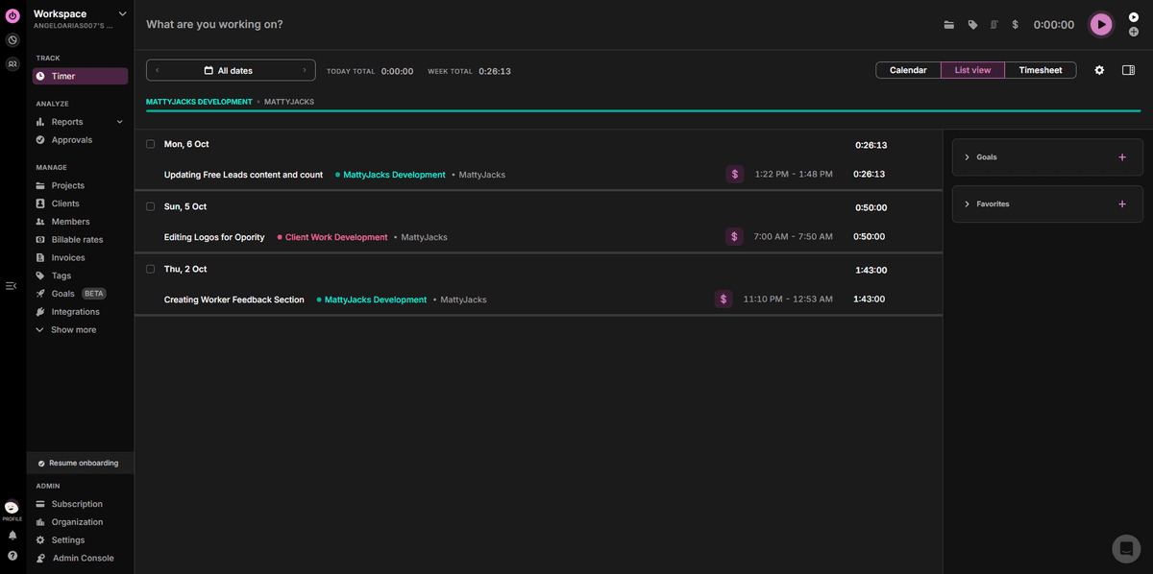Mark the new entry billable with dollar icon
1153x574 pixels.
pyautogui.click(x=1015, y=24)
